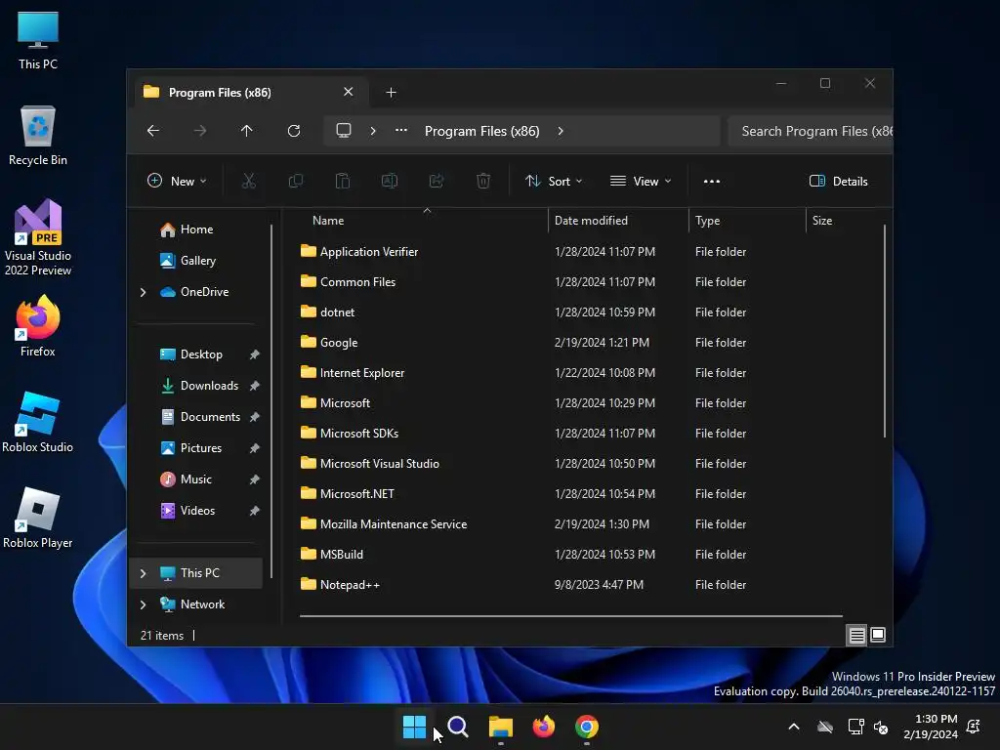Sort by Date modified column header

618,221
